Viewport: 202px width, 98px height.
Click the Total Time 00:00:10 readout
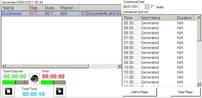(34, 94)
